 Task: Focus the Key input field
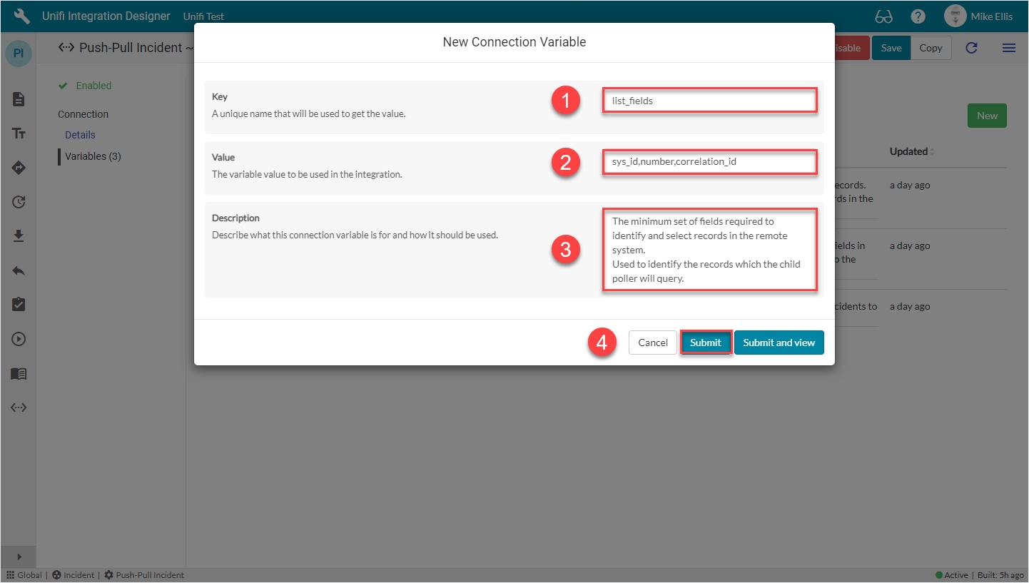click(x=709, y=101)
